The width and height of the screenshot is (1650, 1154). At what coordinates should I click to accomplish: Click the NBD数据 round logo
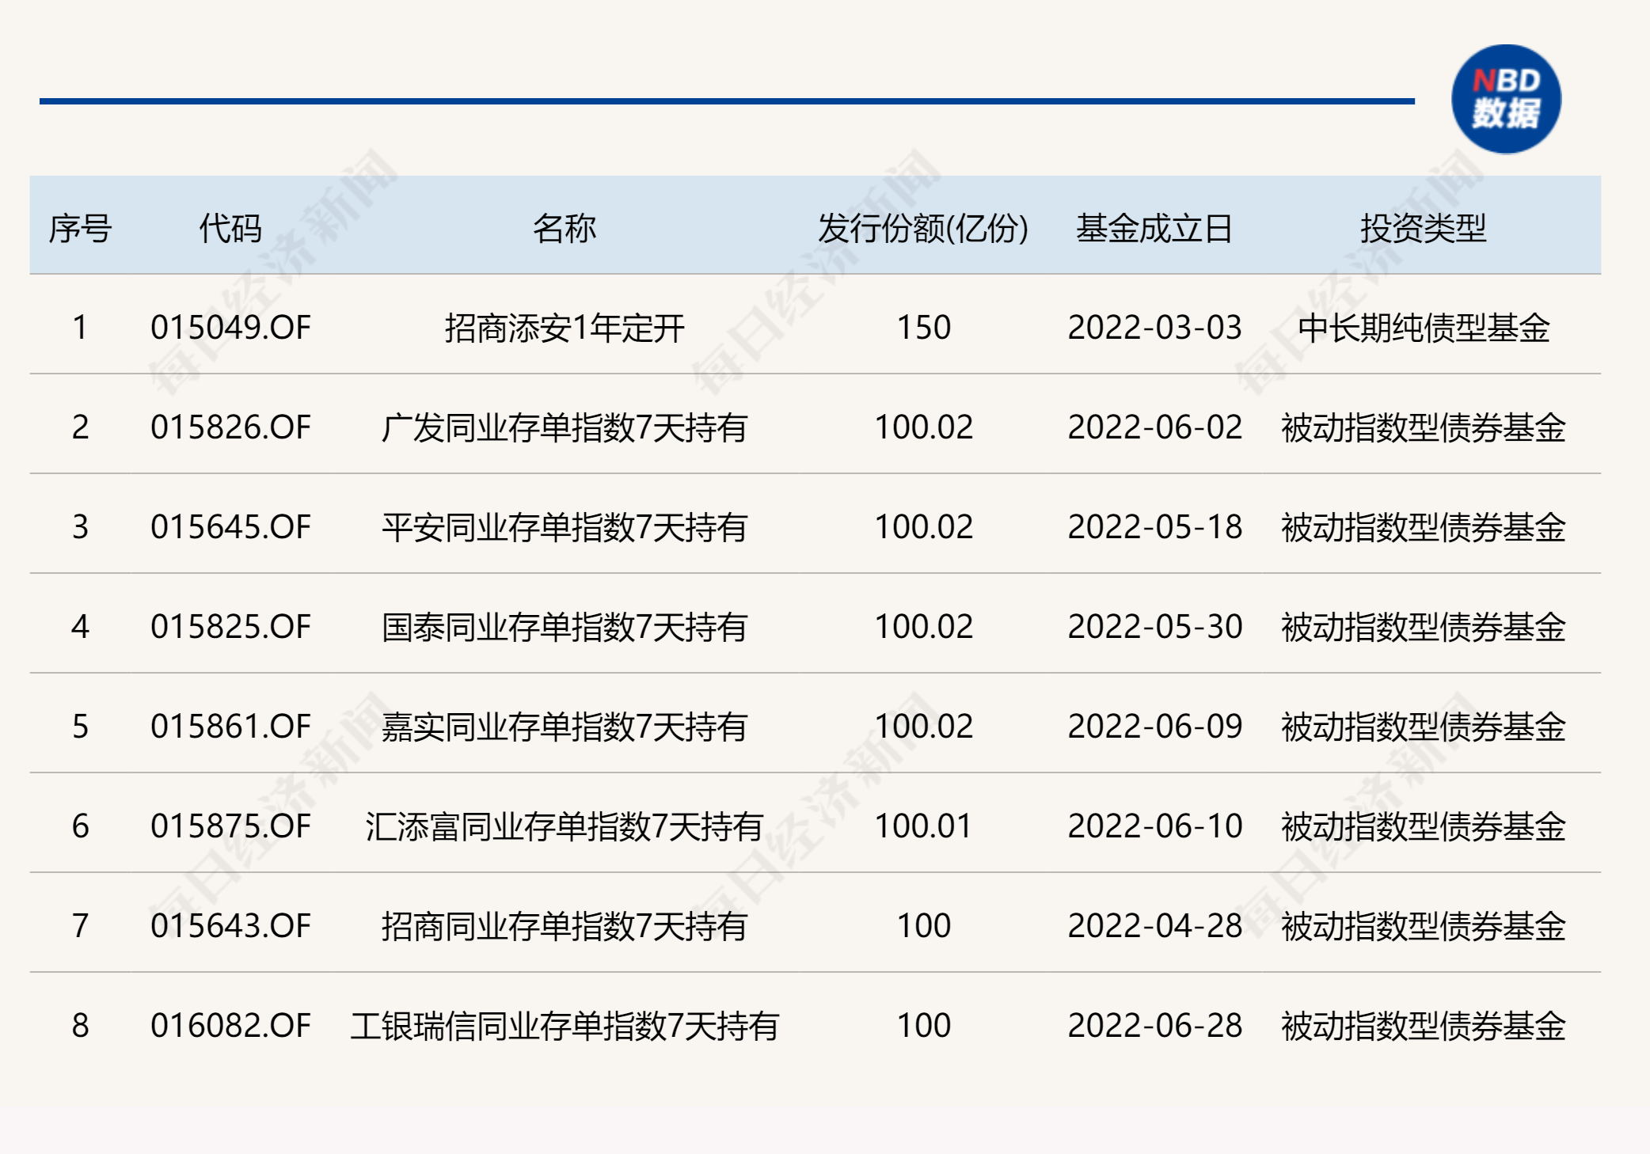pos(1506,99)
